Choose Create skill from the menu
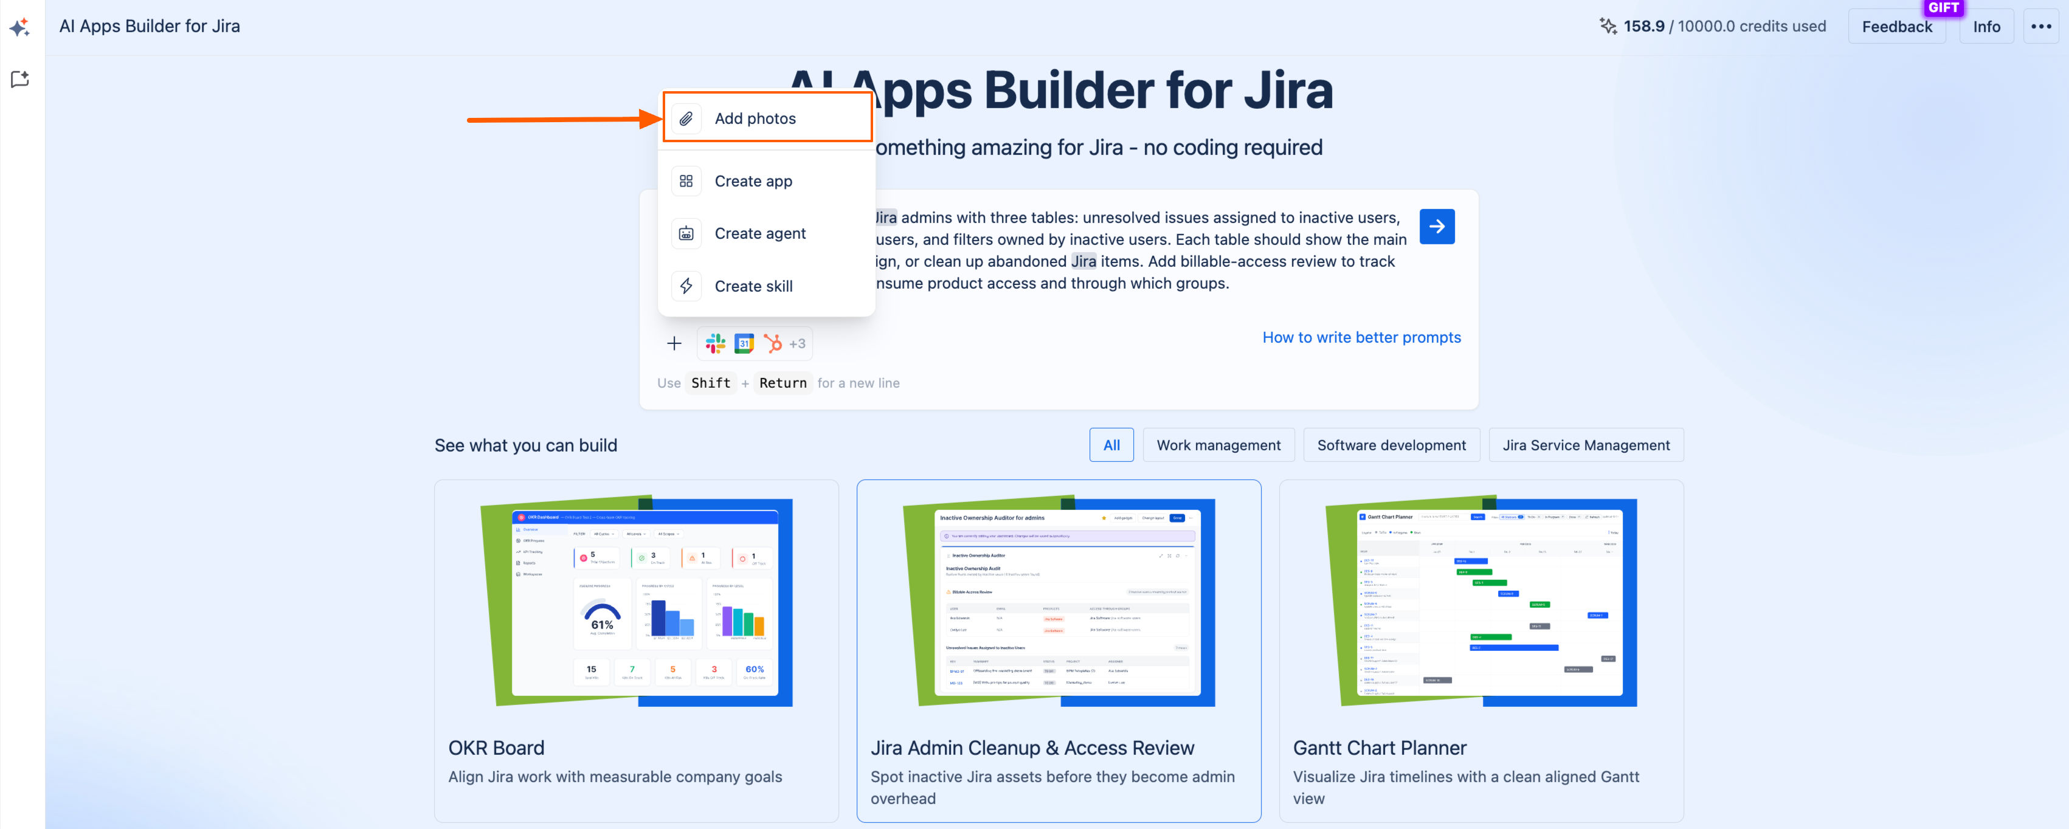 tap(766, 286)
